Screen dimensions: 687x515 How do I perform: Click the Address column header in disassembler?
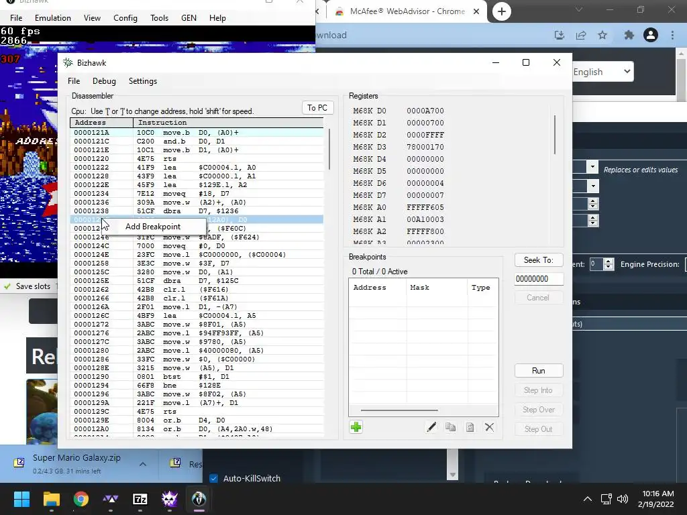tap(102, 123)
